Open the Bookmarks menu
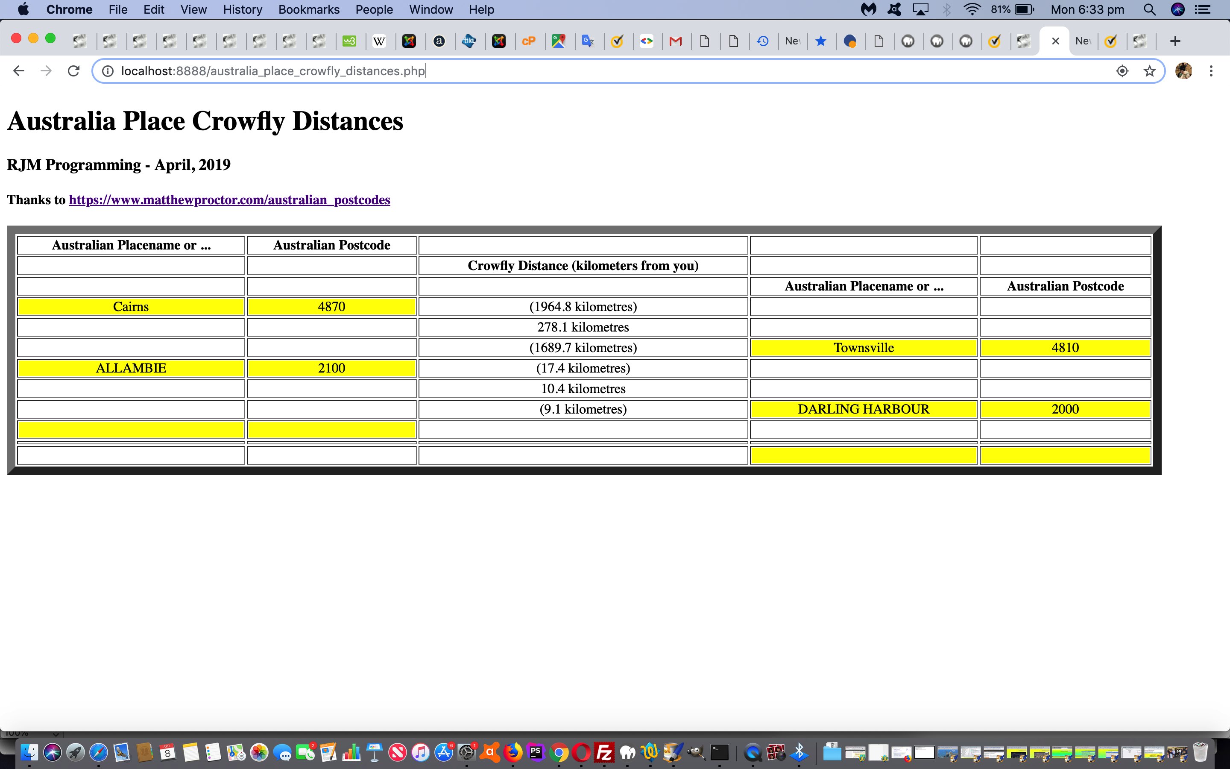This screenshot has height=769, width=1230. (308, 10)
